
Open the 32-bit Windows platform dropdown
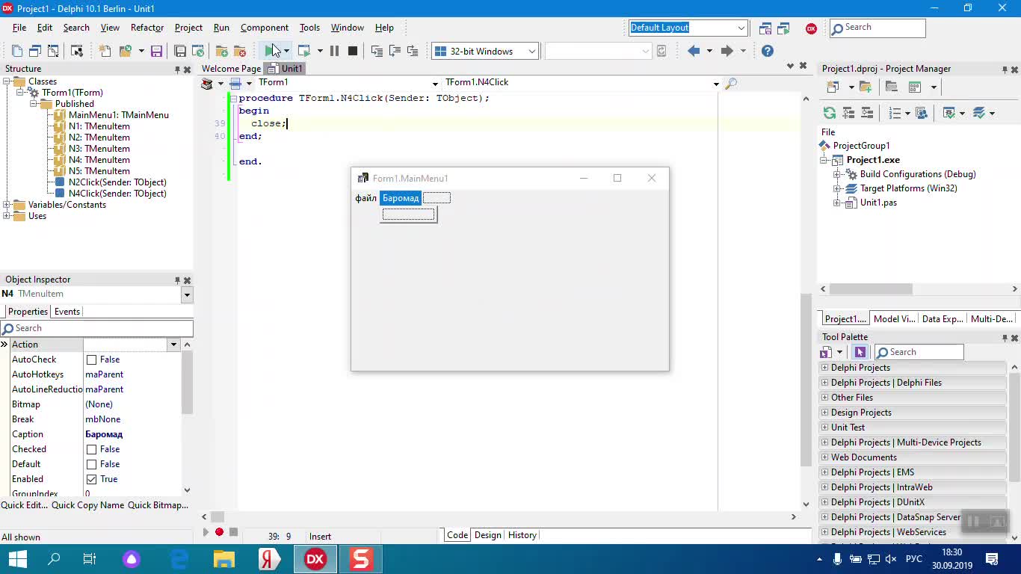click(x=531, y=51)
